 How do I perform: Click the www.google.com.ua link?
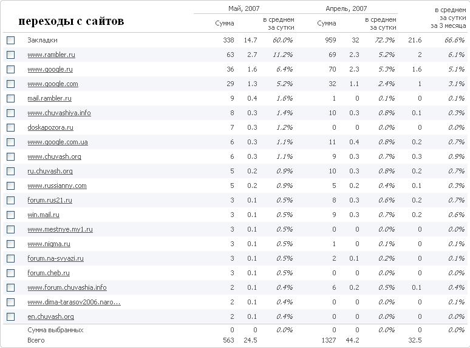pos(58,142)
